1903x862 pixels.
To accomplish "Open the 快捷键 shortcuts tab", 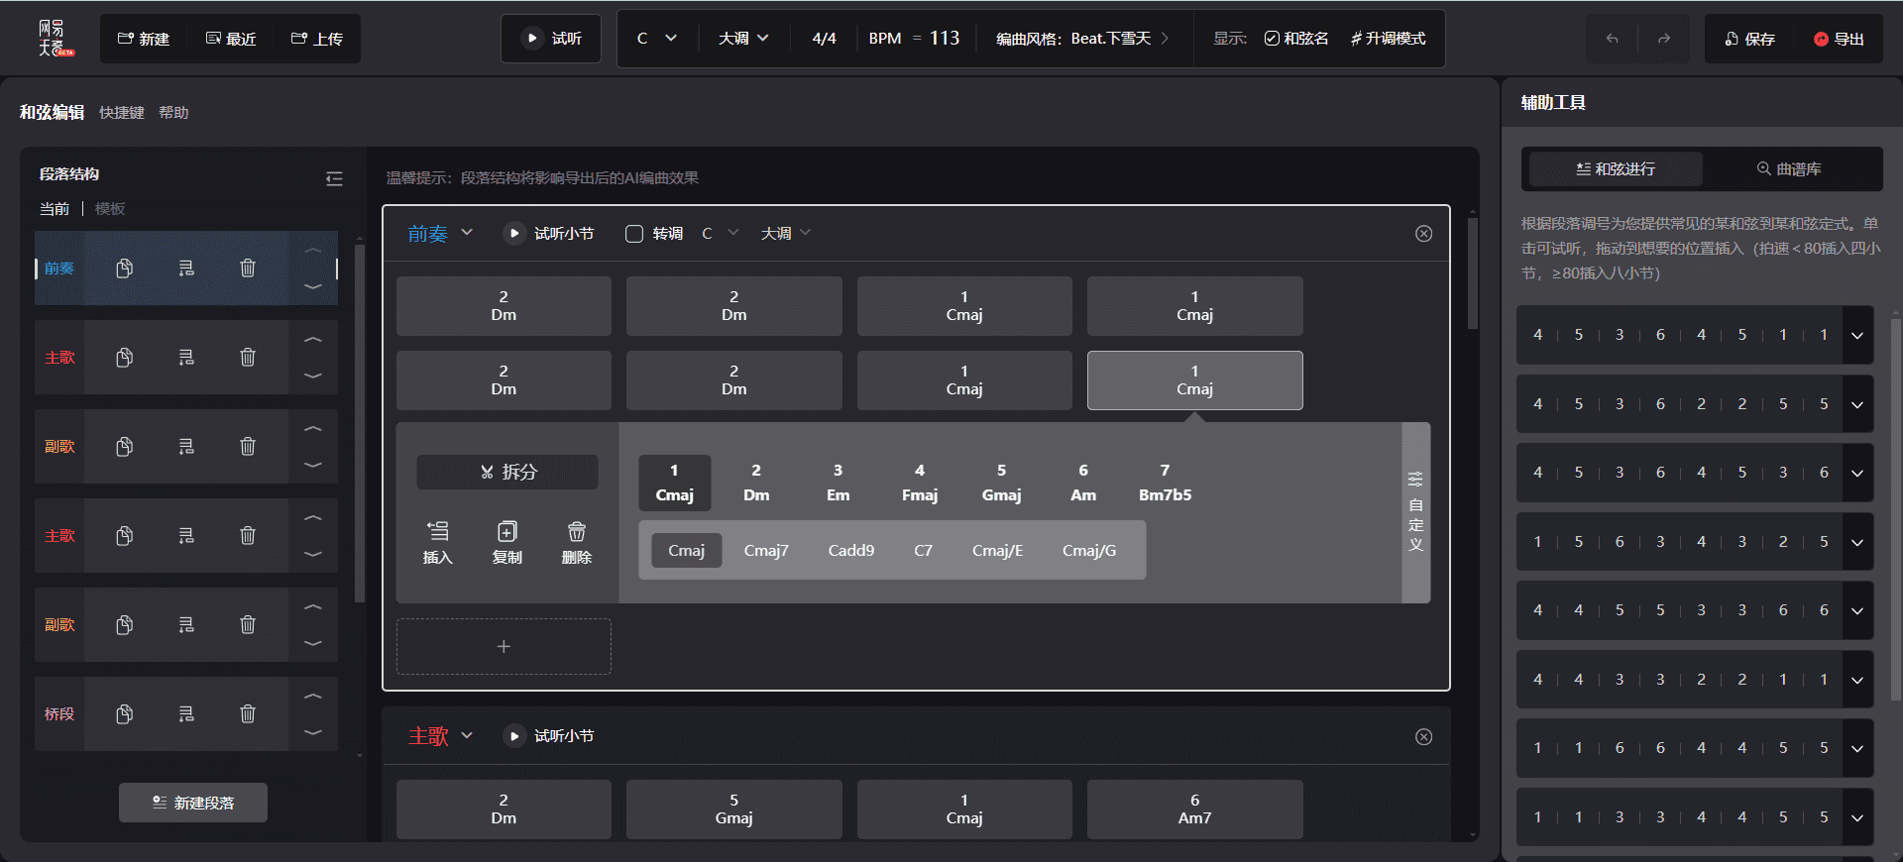I will [122, 113].
